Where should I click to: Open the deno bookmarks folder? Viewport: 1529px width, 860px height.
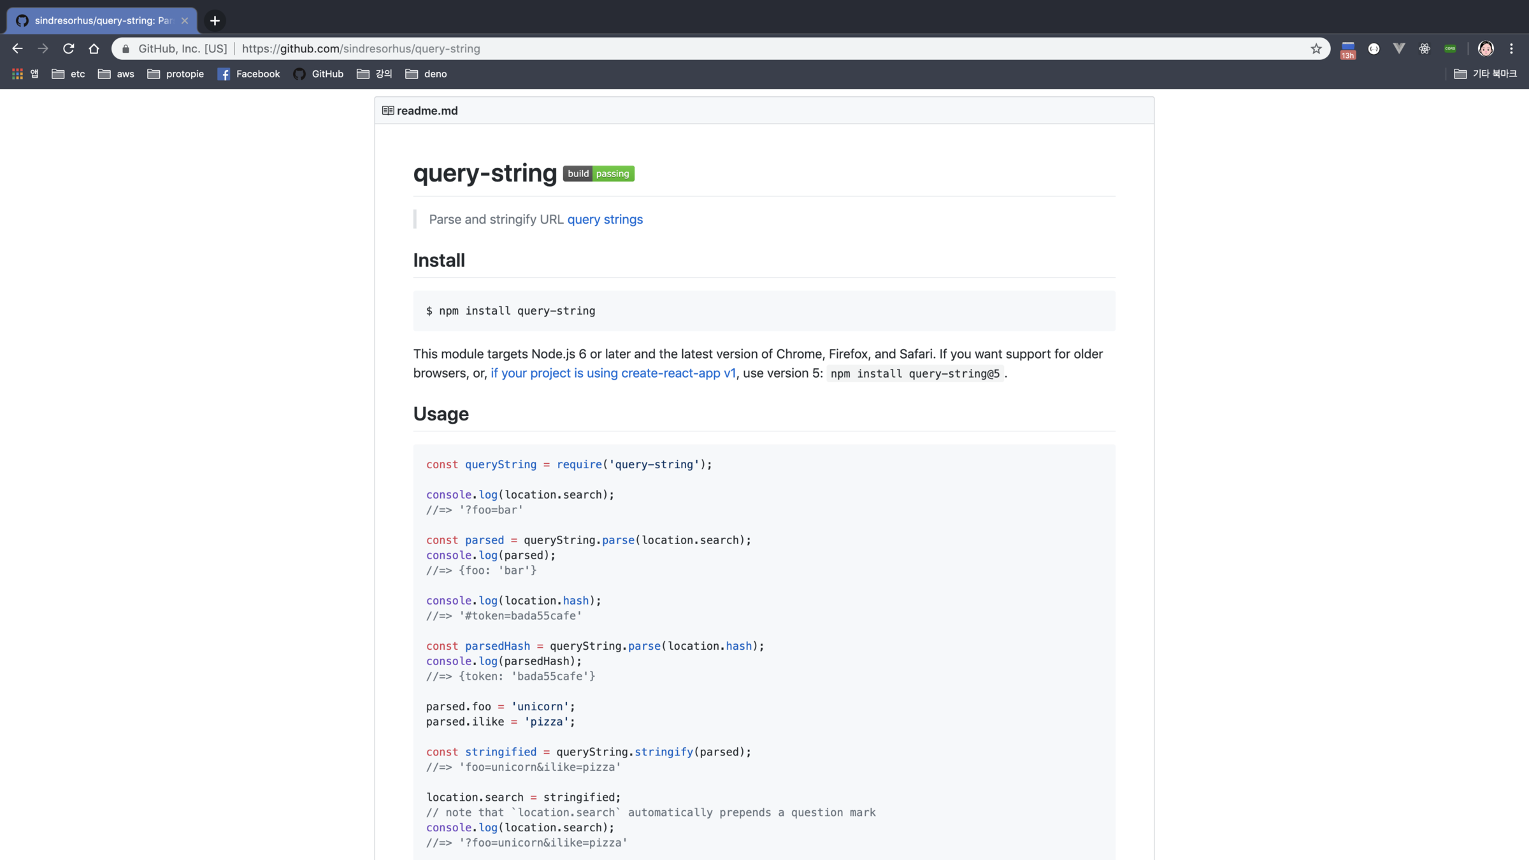[x=426, y=74]
